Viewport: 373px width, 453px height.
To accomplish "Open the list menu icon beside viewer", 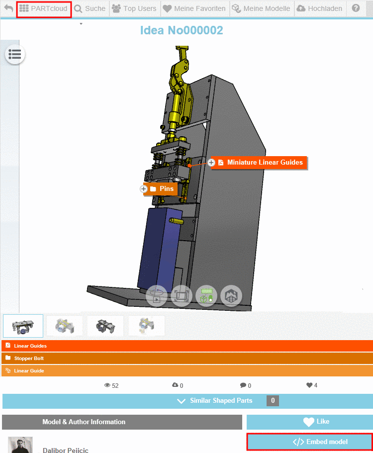I will [x=15, y=54].
